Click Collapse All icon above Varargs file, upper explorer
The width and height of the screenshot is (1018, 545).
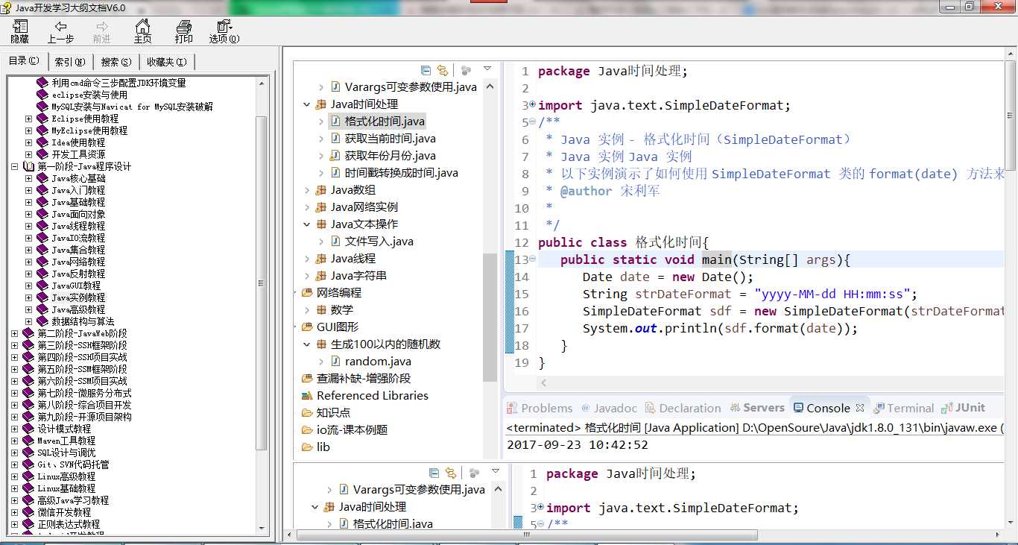[426, 70]
